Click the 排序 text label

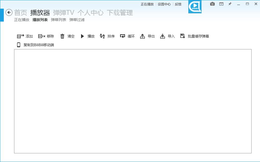click(111, 36)
